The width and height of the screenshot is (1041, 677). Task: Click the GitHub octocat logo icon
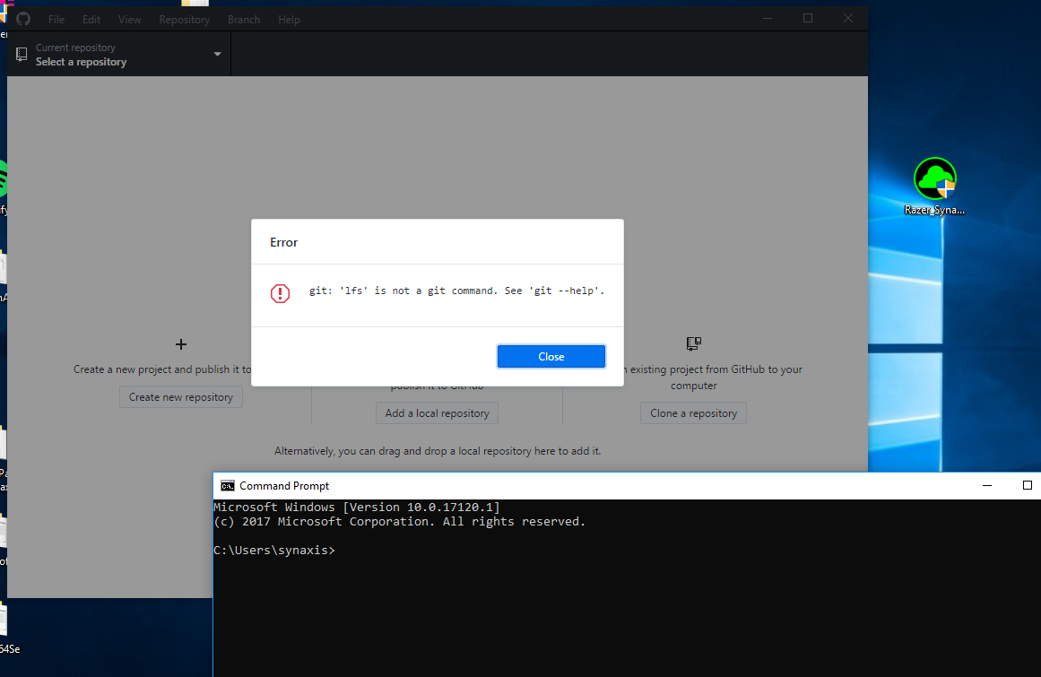pos(24,19)
